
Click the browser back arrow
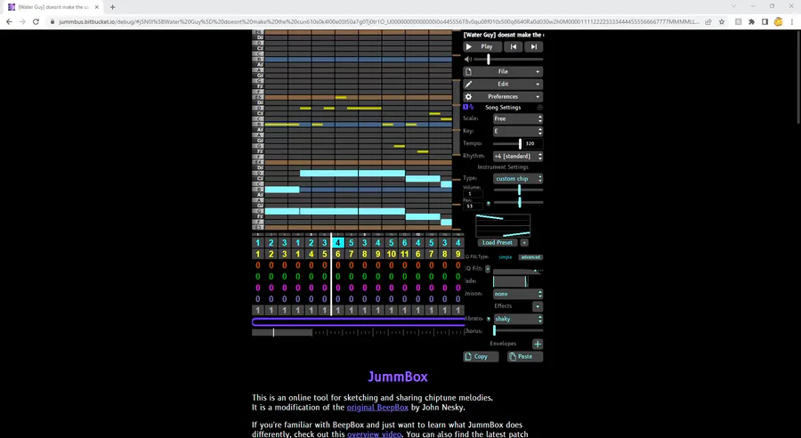(9, 22)
